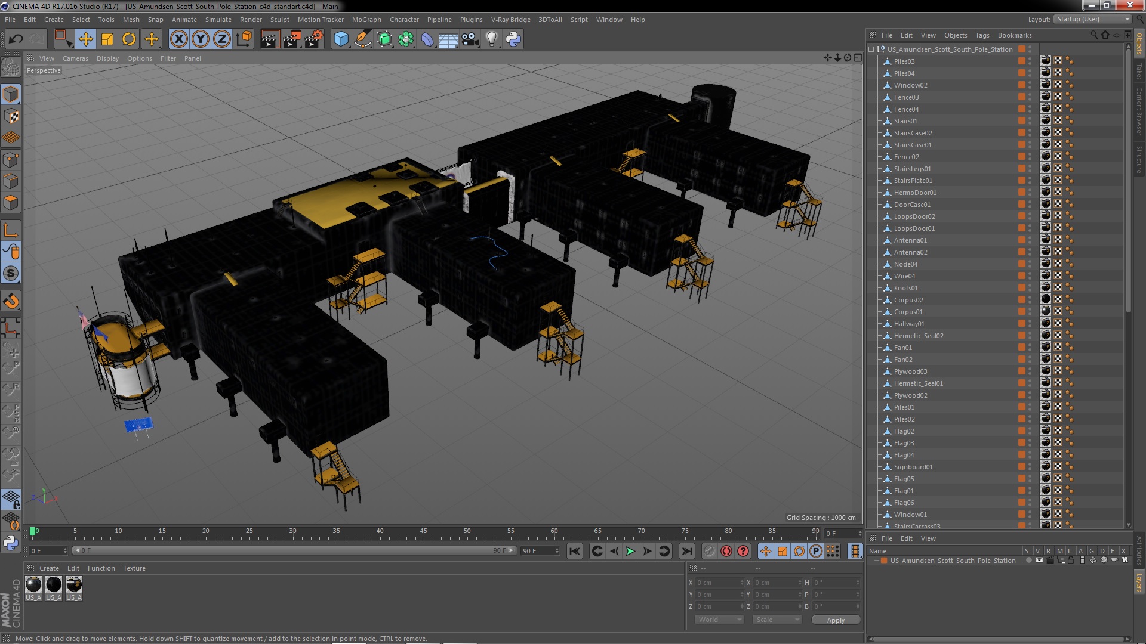Select the Rotate tool in top toolbar

(129, 39)
